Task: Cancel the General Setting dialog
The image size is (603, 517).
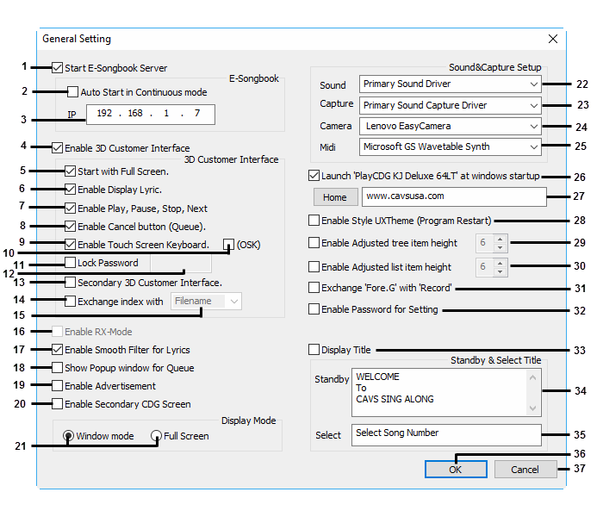Action: click(x=525, y=470)
